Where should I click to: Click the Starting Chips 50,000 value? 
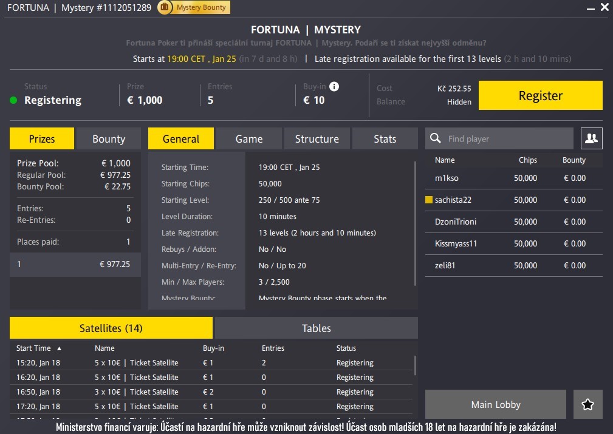pyautogui.click(x=270, y=183)
